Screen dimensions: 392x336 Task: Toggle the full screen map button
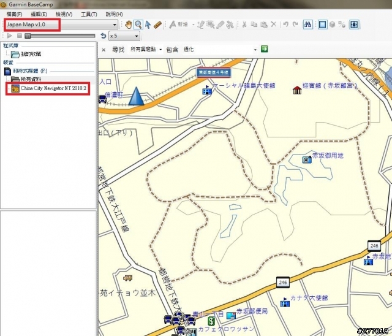point(354,25)
